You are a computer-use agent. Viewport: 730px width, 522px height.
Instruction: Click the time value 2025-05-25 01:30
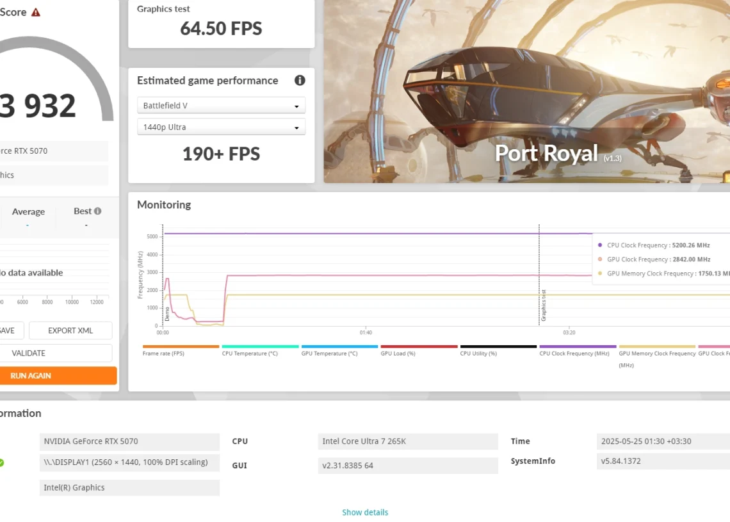tap(663, 441)
